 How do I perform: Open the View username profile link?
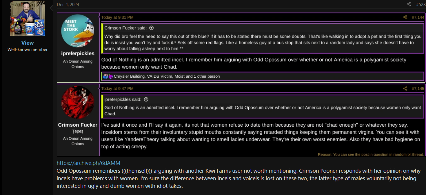[28, 43]
